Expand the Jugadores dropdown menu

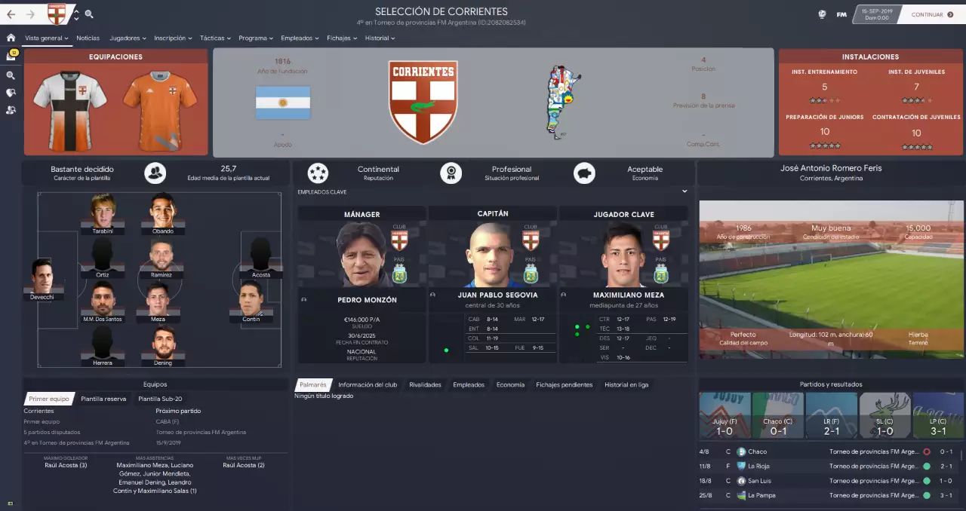(x=128, y=38)
